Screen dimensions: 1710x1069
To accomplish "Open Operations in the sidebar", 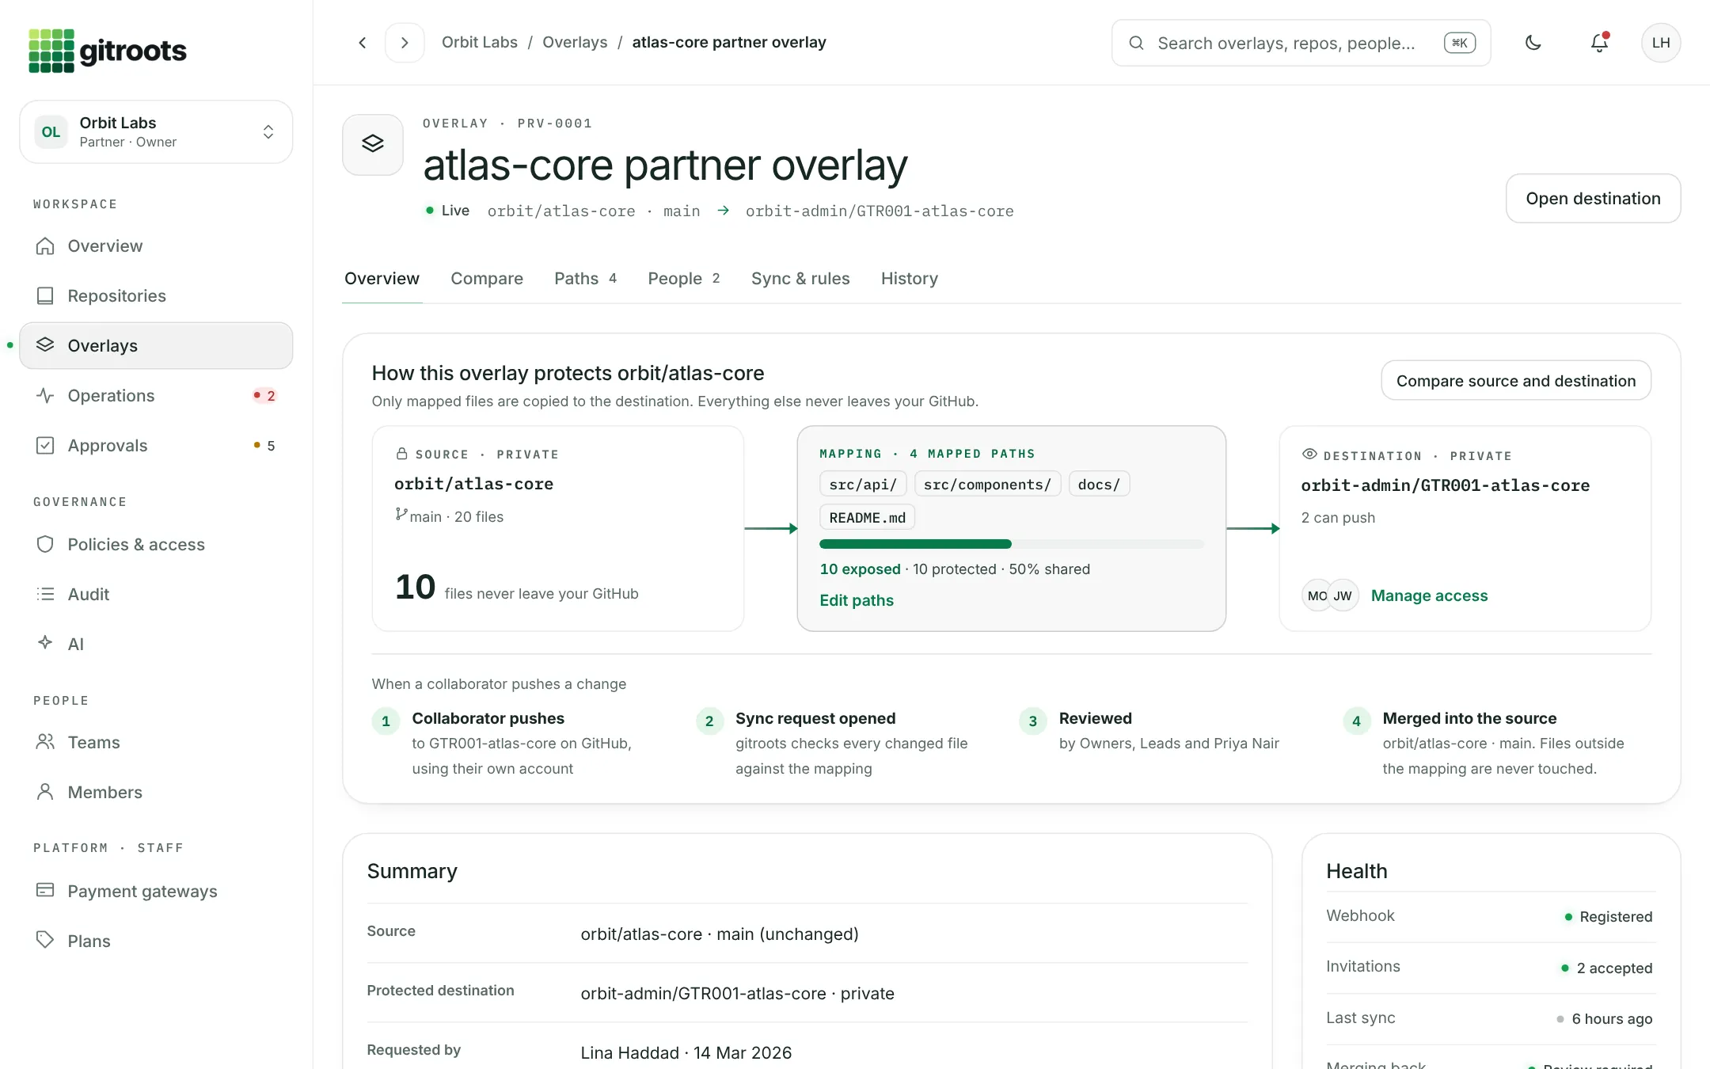I will pyautogui.click(x=156, y=396).
